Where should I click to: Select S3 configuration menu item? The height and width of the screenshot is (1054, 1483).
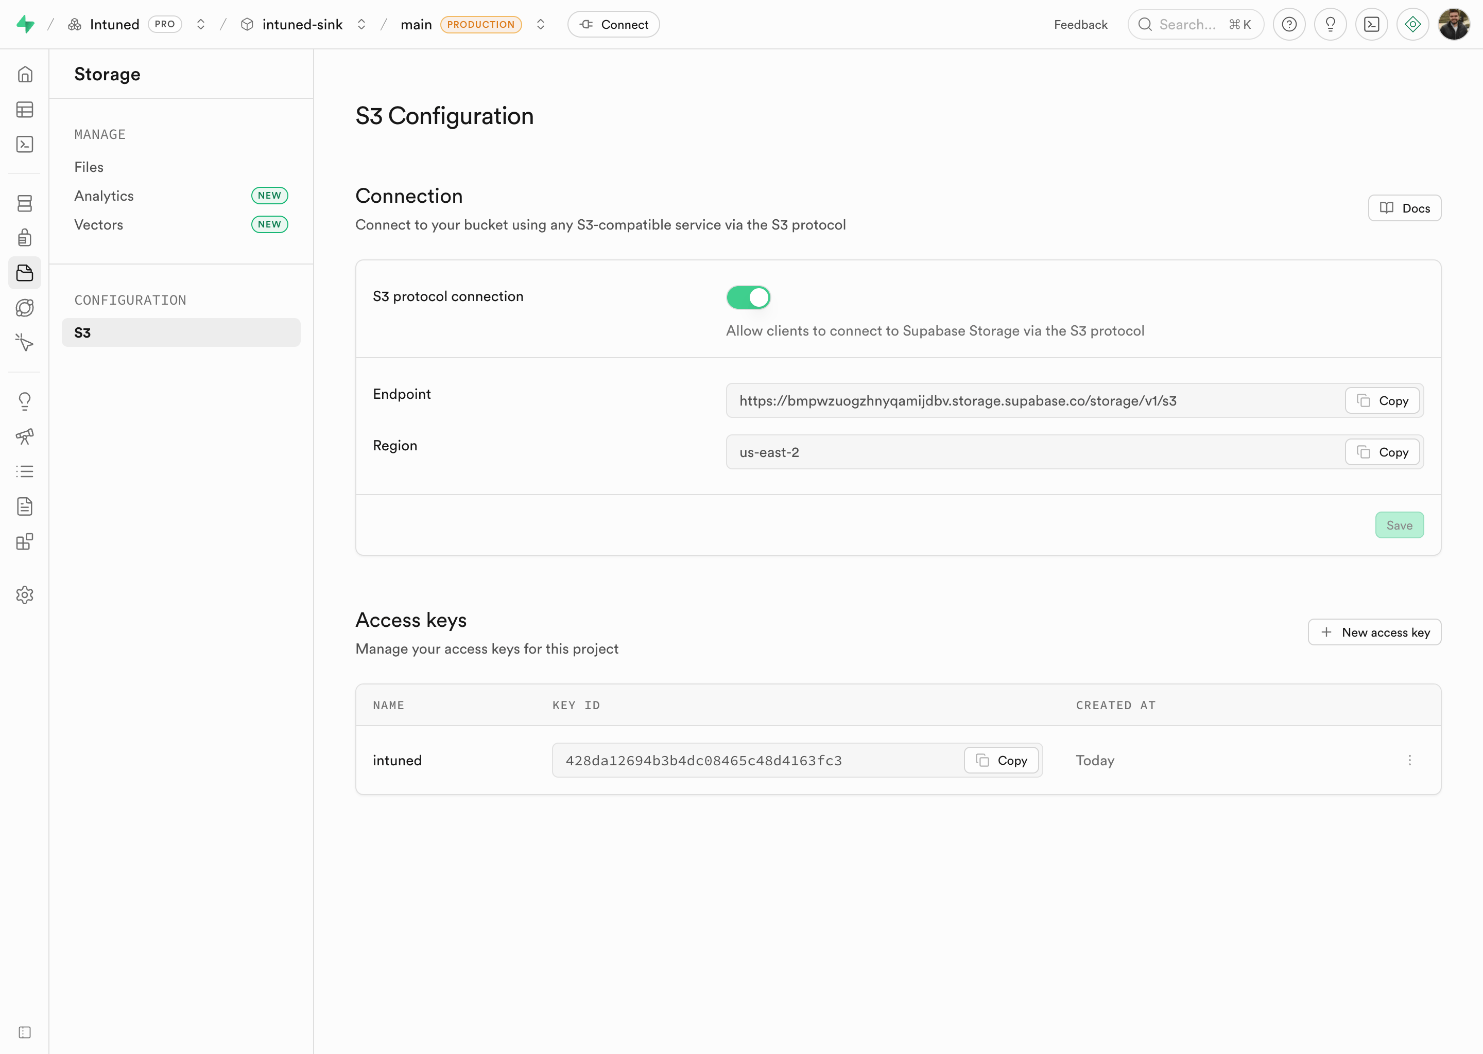click(181, 332)
